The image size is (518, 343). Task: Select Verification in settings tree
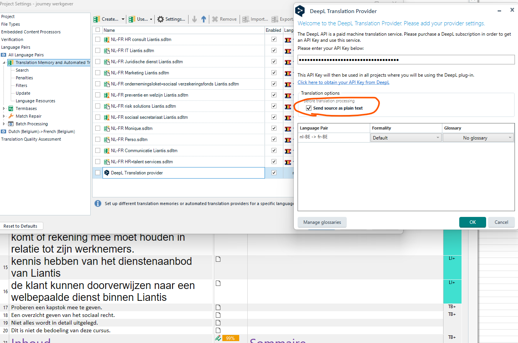click(12, 39)
